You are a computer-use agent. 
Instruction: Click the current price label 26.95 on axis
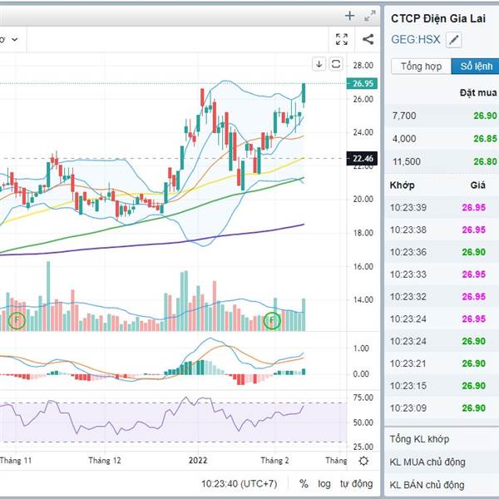pos(363,83)
